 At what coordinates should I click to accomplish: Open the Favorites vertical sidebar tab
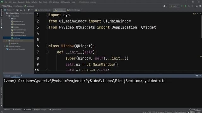coord(1,102)
